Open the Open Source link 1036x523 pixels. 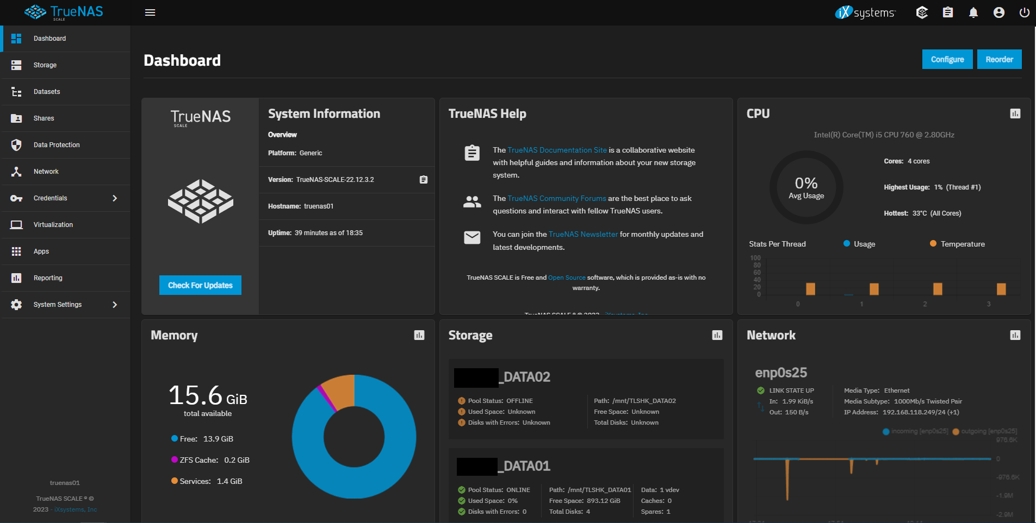click(567, 278)
